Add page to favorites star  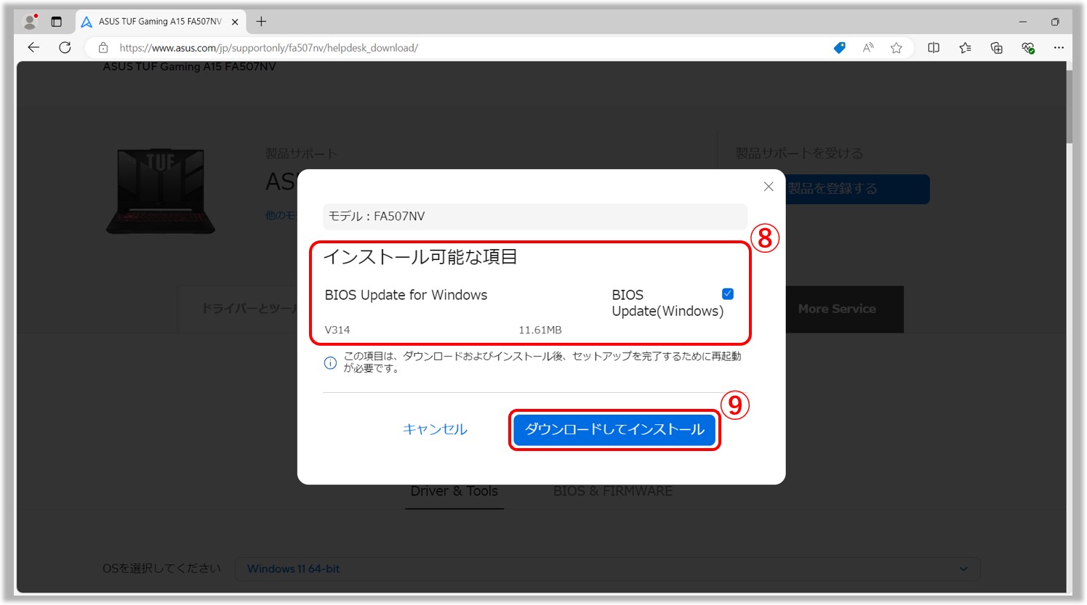tap(897, 48)
